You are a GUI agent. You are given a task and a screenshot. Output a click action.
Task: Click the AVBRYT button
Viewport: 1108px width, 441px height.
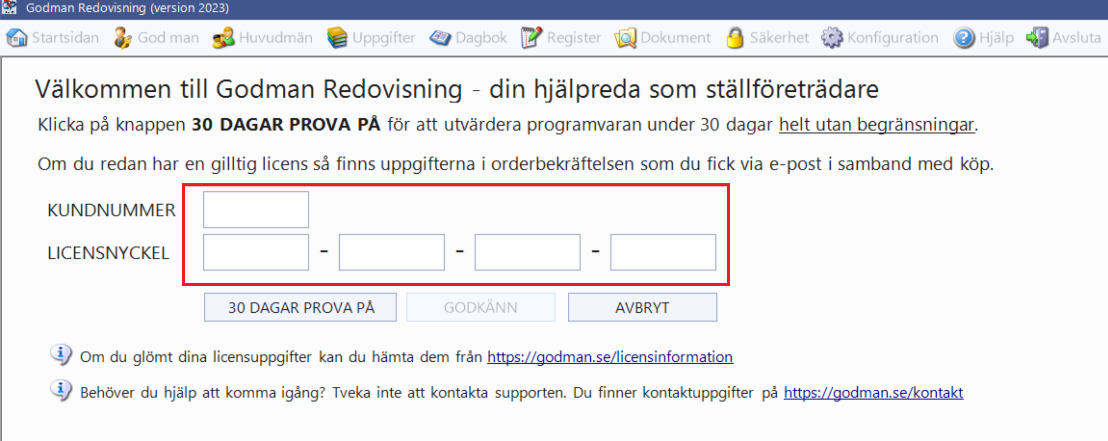pos(642,307)
